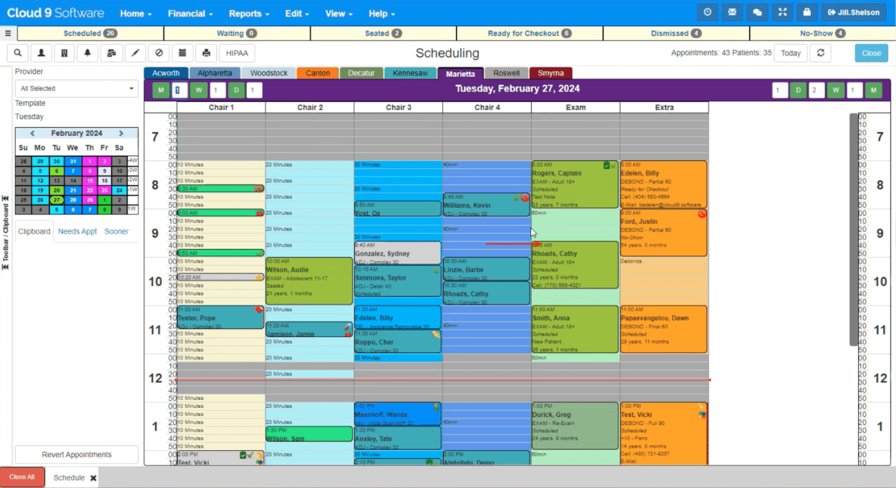
Task: Switch to the Canton location tab
Action: [x=318, y=73]
